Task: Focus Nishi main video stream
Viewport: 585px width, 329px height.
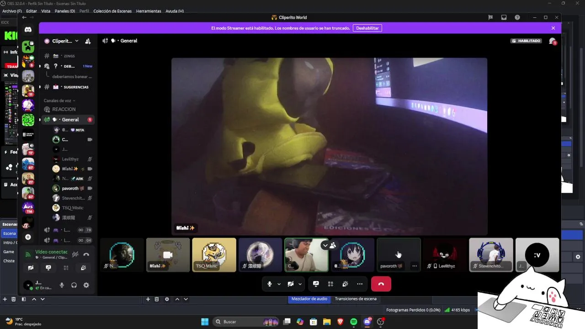Action: pos(329,146)
